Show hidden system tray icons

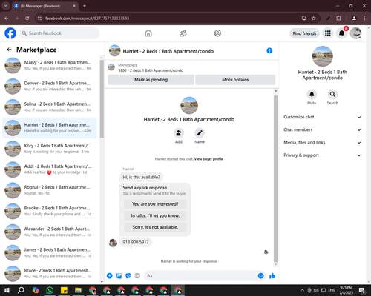coord(302,290)
